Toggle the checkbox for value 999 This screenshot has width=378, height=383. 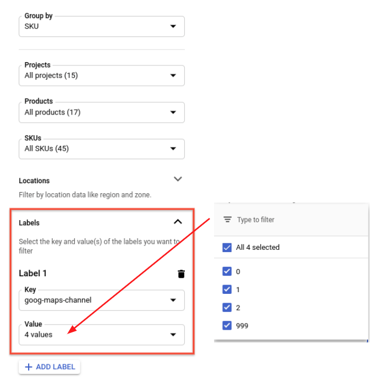pyautogui.click(x=227, y=326)
